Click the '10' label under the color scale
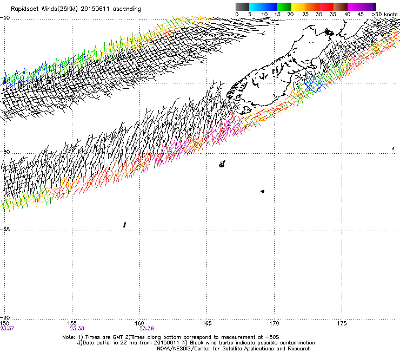Image resolution: width=400 pixels, height=352 pixels. tap(264, 14)
